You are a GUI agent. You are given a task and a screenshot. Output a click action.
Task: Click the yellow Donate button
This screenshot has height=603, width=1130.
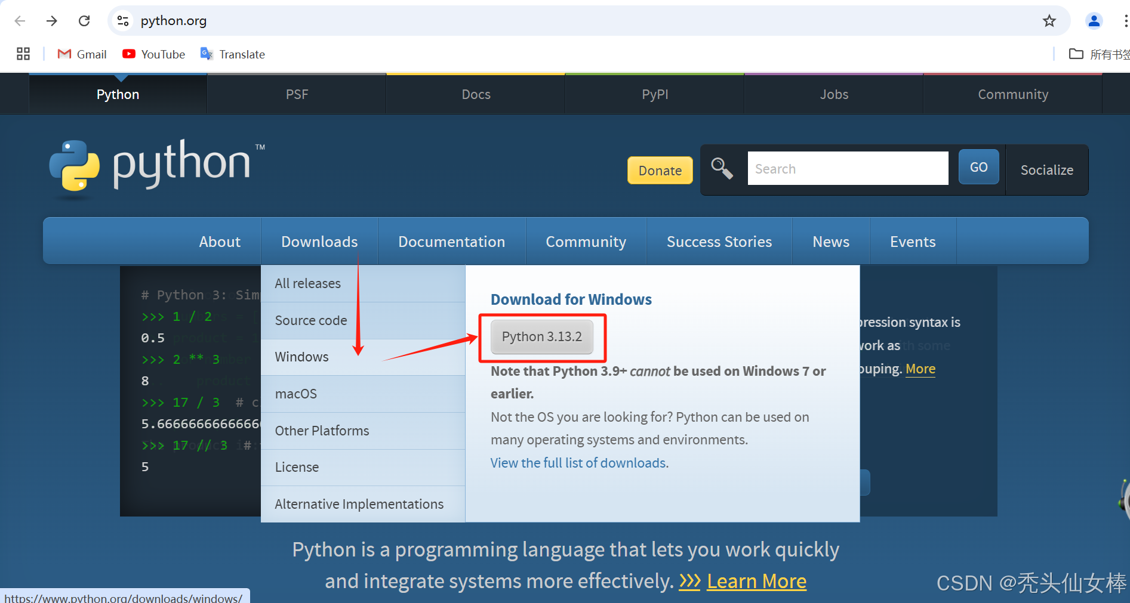tap(660, 171)
